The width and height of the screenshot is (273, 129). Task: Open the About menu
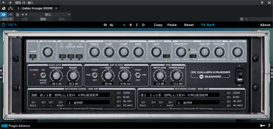click(265, 25)
